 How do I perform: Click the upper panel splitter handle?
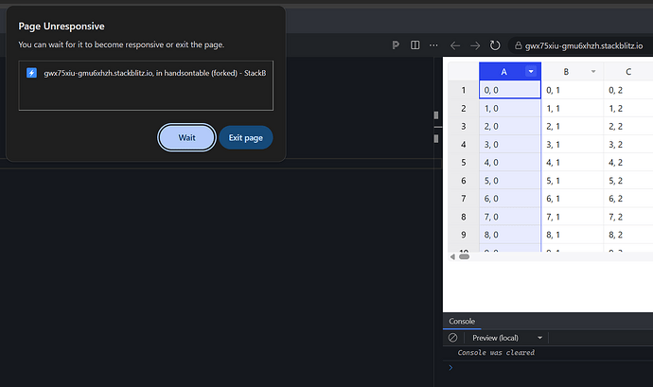(436, 115)
